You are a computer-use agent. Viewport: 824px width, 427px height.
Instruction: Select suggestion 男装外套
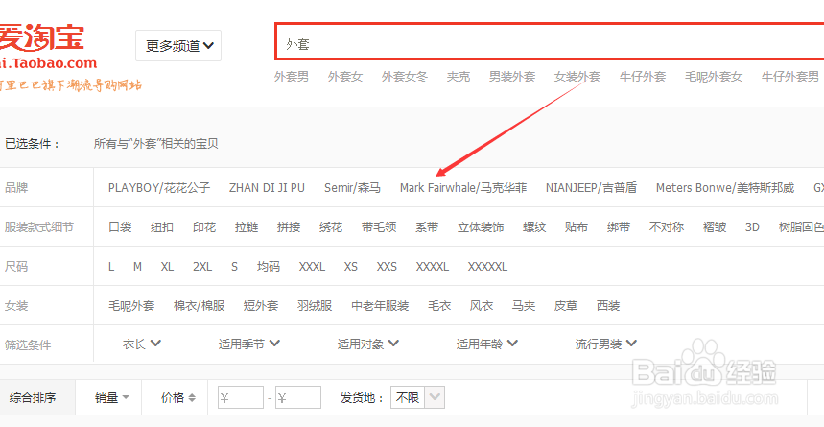tap(512, 77)
